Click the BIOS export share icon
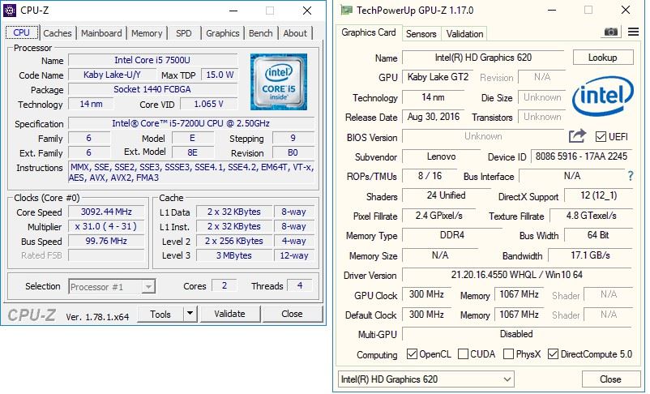The height and width of the screenshot is (394, 650). [577, 135]
